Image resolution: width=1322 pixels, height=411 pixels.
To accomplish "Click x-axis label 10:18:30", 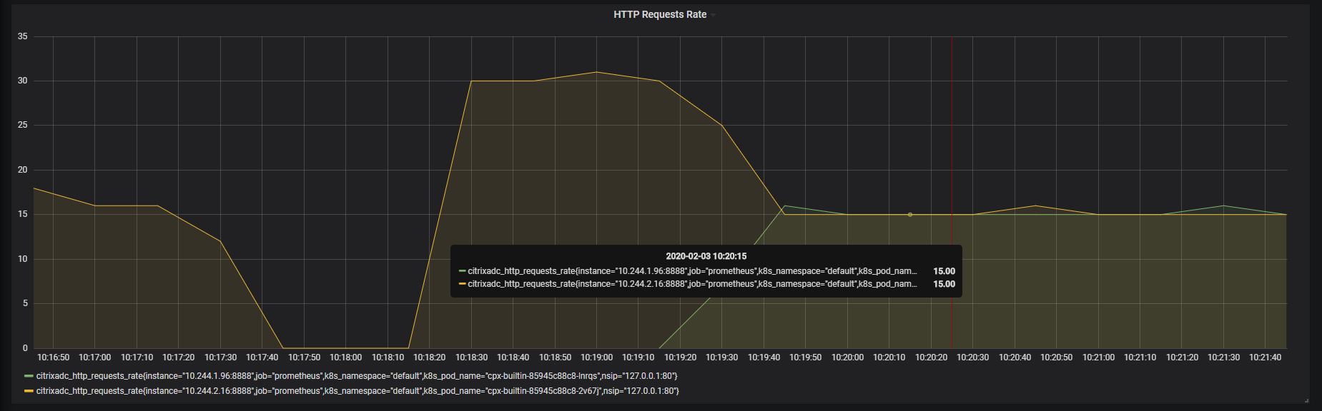I will click(471, 357).
